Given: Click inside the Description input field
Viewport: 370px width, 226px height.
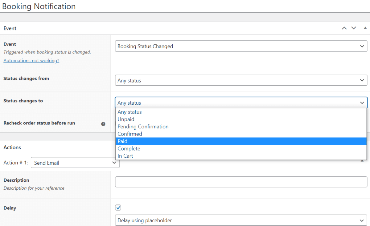Looking at the screenshot, I should coord(241,182).
